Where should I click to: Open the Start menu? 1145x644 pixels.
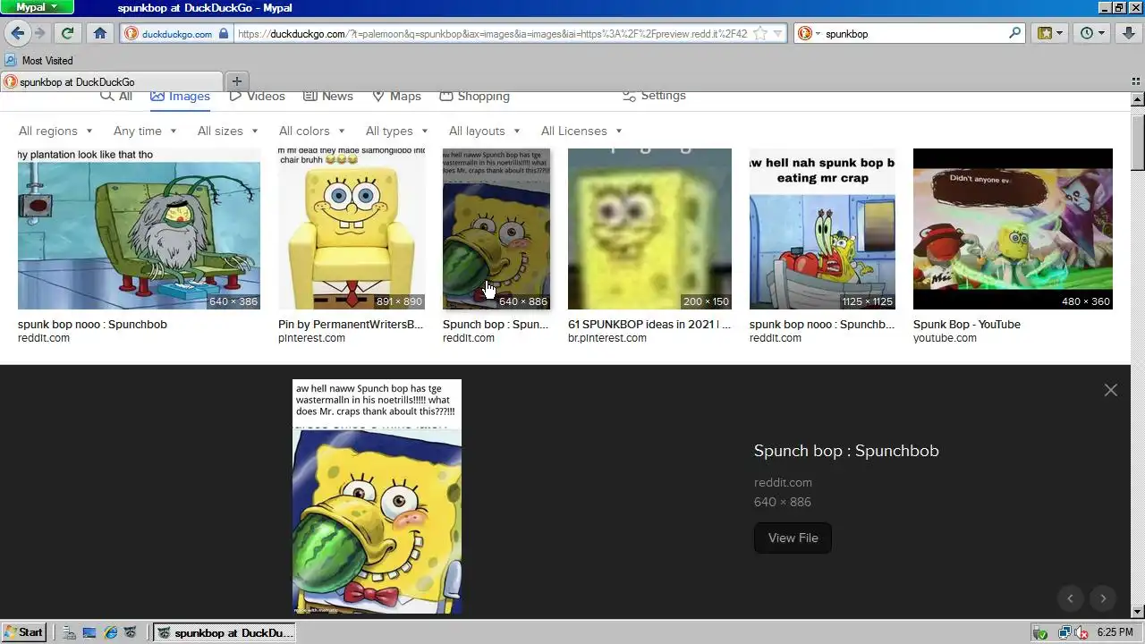tap(24, 632)
